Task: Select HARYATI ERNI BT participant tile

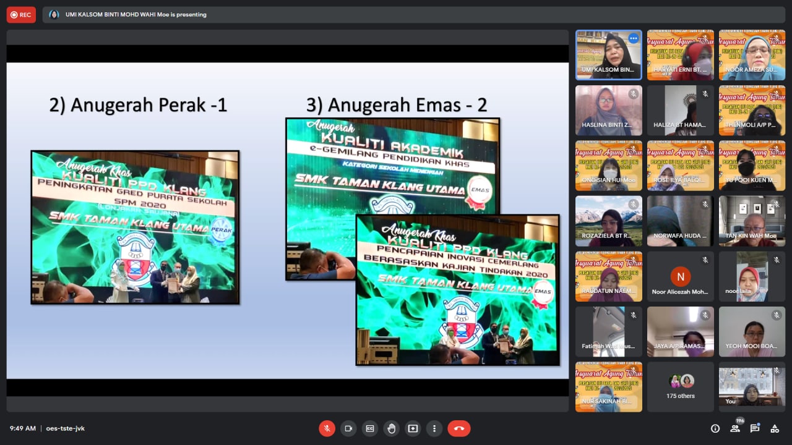Action: tap(681, 55)
